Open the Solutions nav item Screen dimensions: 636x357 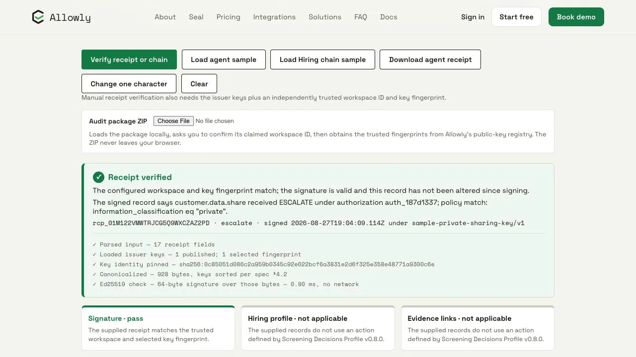[325, 17]
